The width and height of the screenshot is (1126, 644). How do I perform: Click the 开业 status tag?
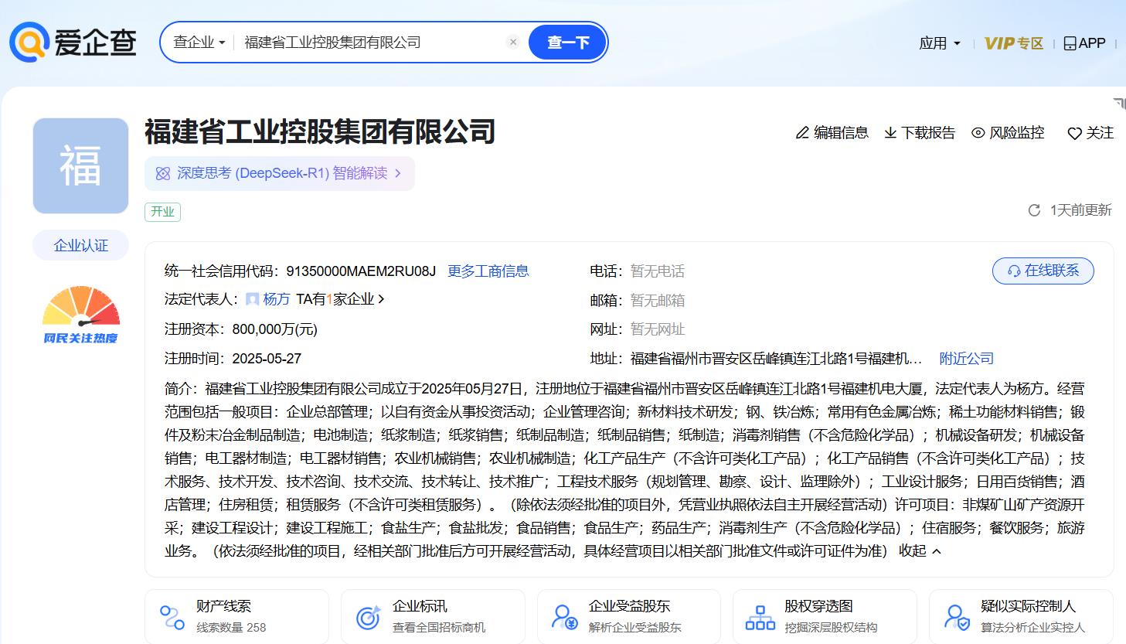pos(162,212)
